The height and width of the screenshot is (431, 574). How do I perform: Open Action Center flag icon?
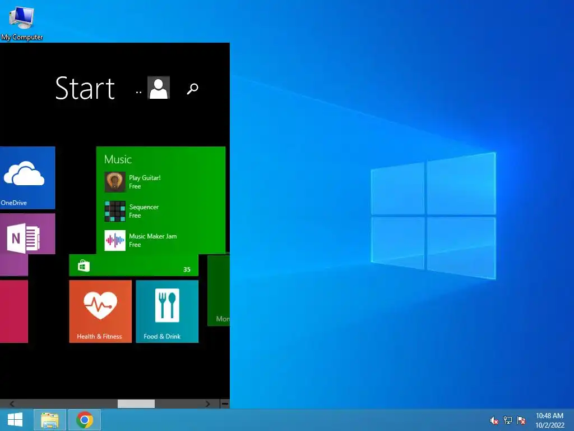(x=521, y=420)
